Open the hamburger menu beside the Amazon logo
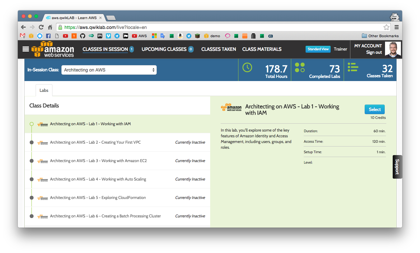Screen dimensions: 420x253 (x=26, y=49)
